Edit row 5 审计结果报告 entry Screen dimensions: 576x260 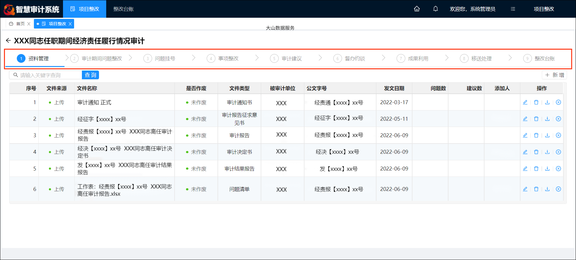[x=525, y=169]
